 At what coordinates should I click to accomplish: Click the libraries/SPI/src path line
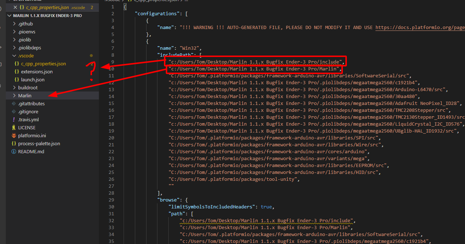coord(274,138)
